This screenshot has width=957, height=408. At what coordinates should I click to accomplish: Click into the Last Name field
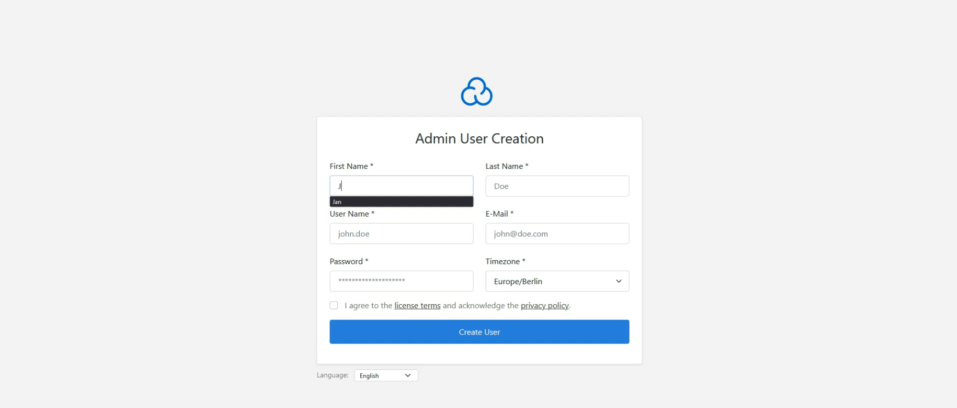(557, 186)
